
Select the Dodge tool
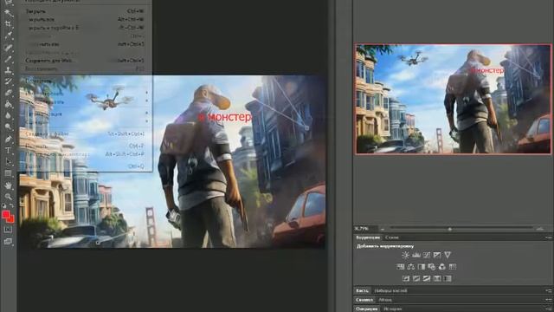click(x=9, y=127)
